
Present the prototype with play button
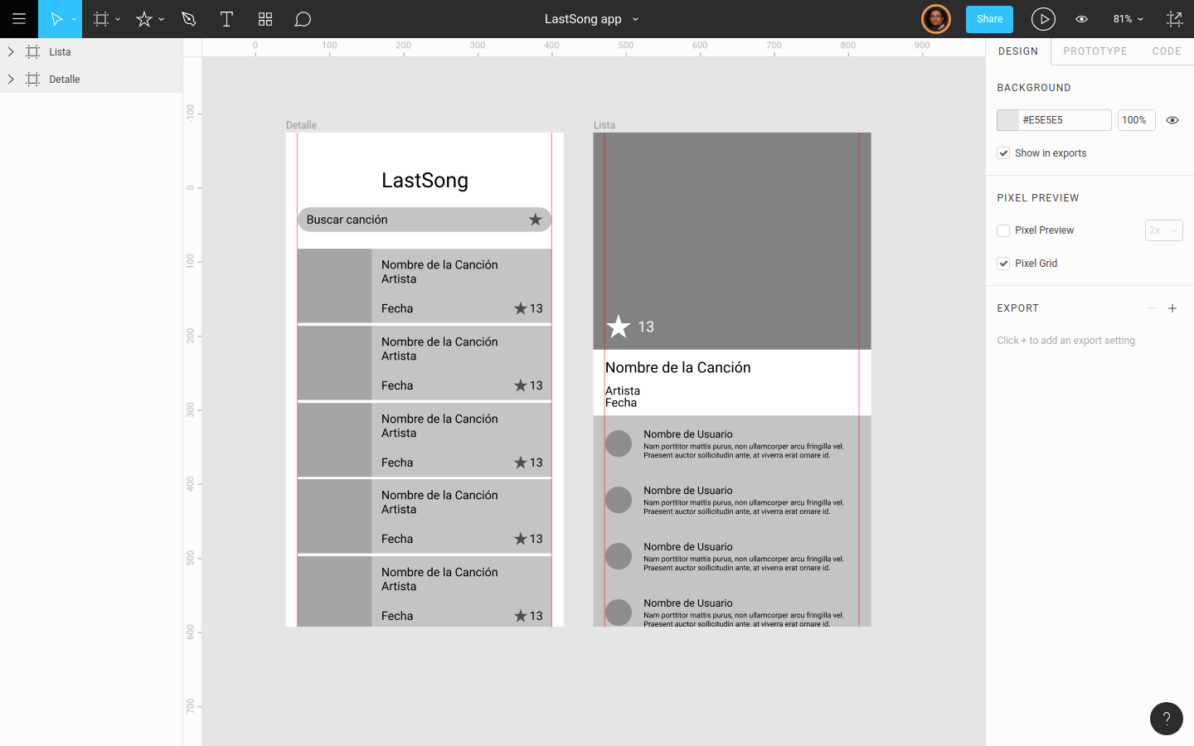1042,19
